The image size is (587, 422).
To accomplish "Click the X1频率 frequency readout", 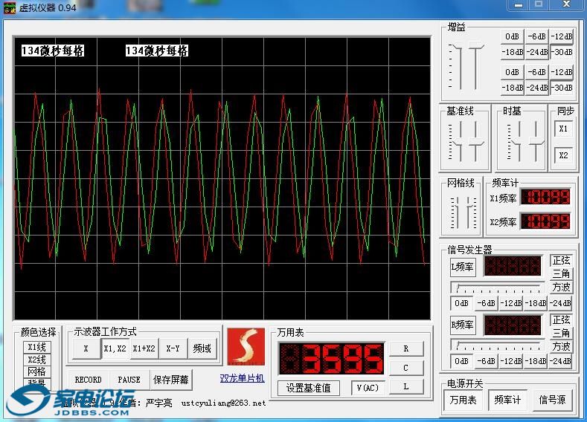I will point(545,197).
